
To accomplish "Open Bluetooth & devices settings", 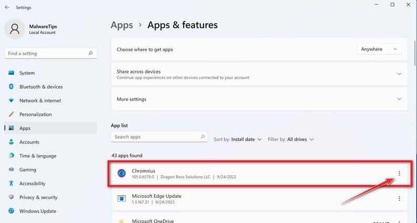I will tap(41, 87).
